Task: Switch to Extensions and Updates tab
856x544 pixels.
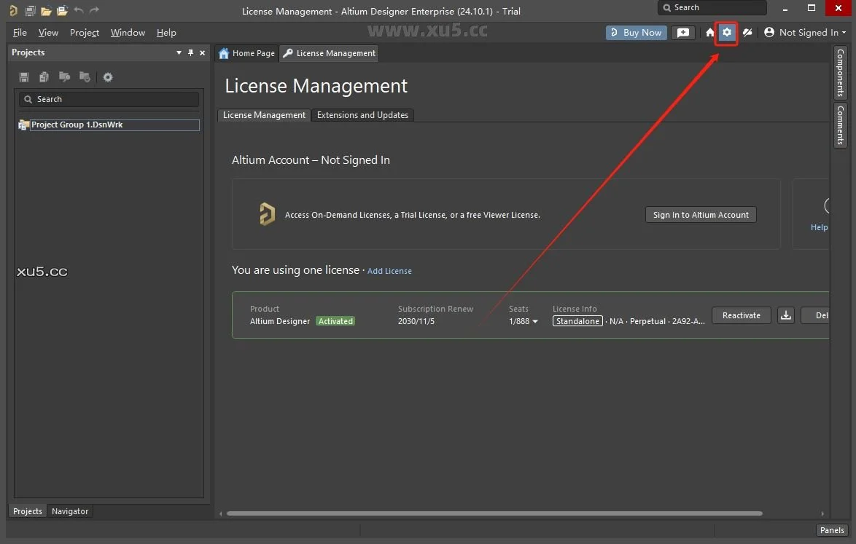Action: click(x=362, y=115)
